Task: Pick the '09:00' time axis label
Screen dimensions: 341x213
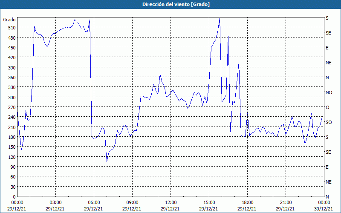Action: 132,203
